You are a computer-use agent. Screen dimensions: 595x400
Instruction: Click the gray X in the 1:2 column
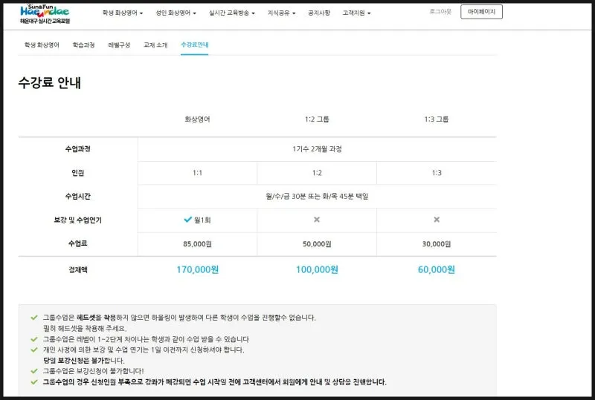tap(317, 220)
